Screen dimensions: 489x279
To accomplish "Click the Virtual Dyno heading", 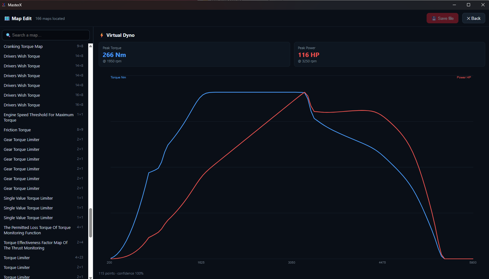I will [120, 35].
